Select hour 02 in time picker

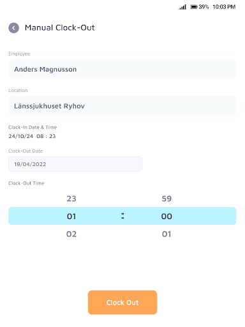(x=71, y=234)
